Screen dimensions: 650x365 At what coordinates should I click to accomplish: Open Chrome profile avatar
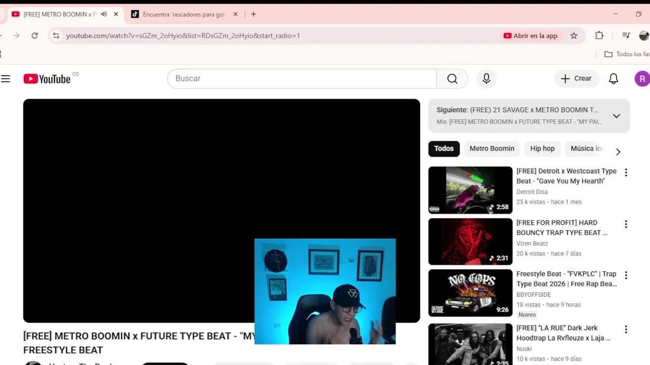point(644,35)
